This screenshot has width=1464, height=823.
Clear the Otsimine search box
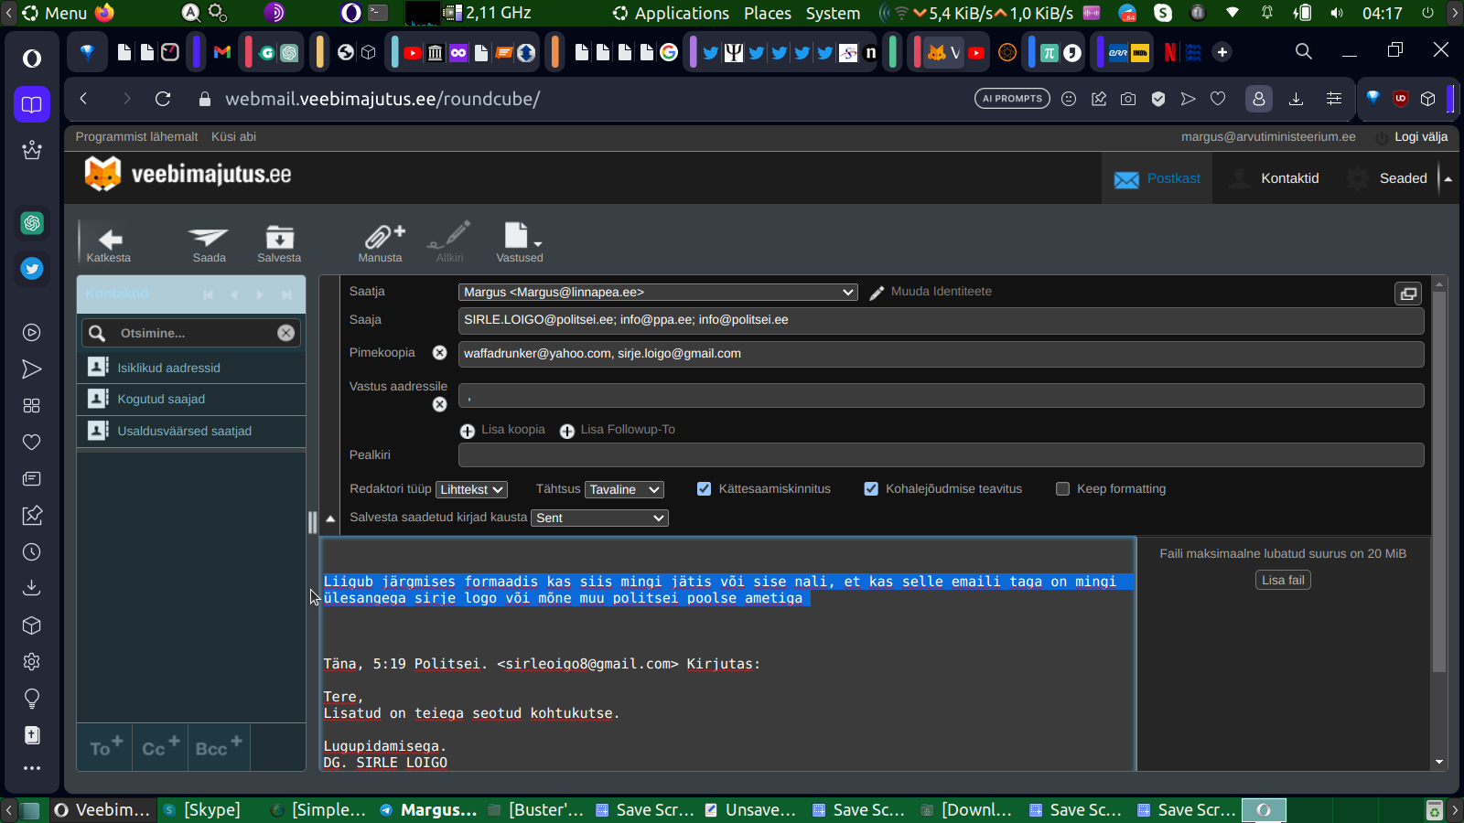(286, 333)
